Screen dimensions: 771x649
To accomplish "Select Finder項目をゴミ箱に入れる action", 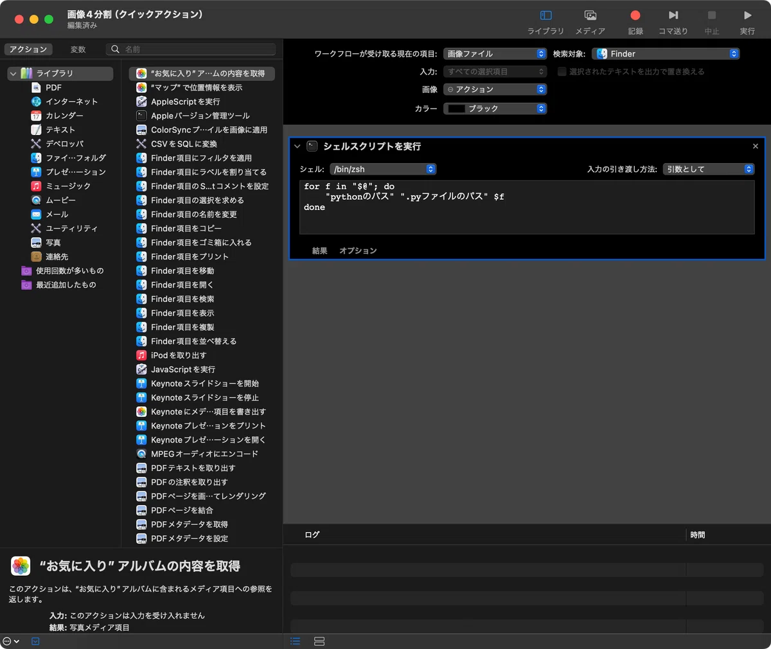I will tap(202, 243).
